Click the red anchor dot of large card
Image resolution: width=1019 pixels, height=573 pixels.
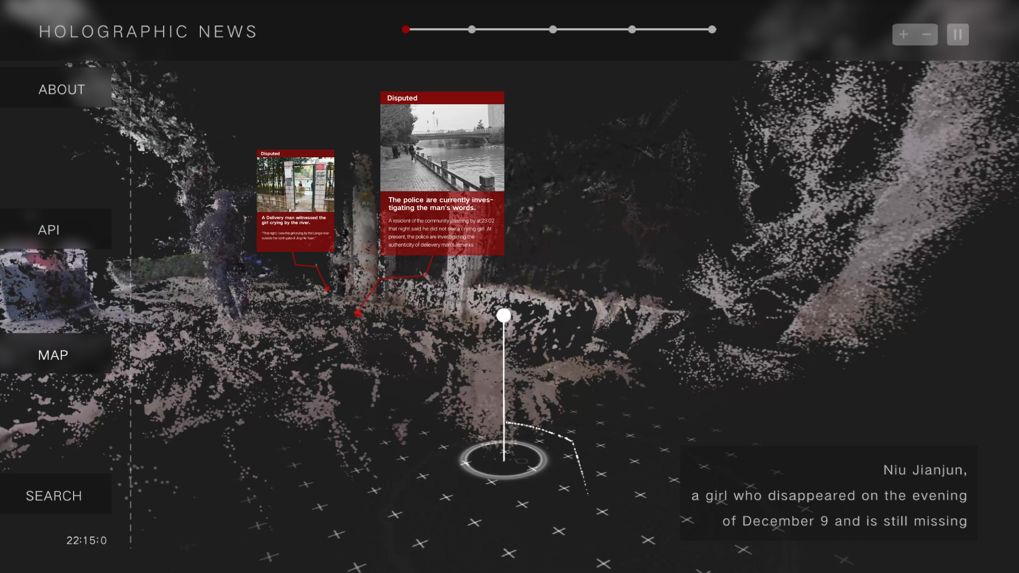[x=358, y=314]
